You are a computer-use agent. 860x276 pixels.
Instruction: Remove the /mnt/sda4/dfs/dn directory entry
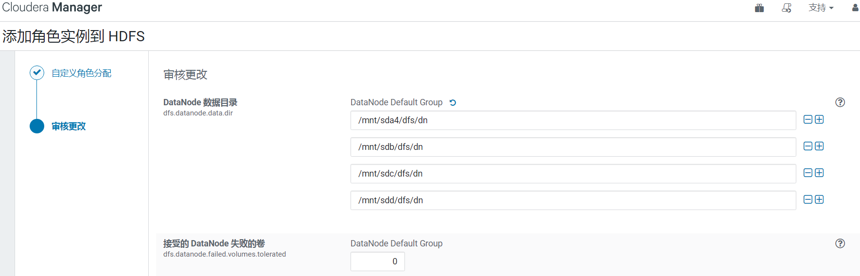pos(808,119)
